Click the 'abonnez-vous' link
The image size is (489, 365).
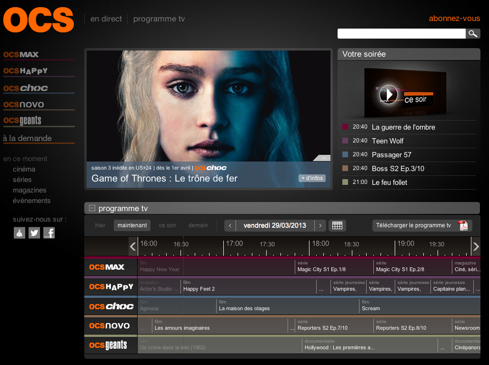pos(454,19)
